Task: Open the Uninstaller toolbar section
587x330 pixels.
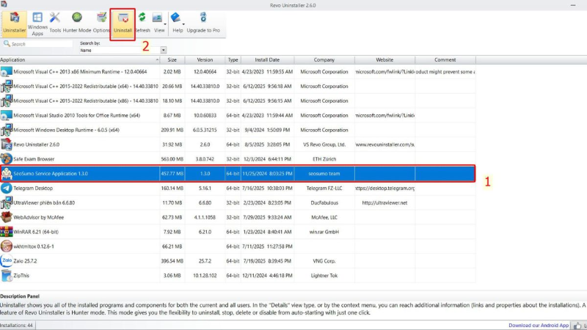Action: click(x=14, y=23)
